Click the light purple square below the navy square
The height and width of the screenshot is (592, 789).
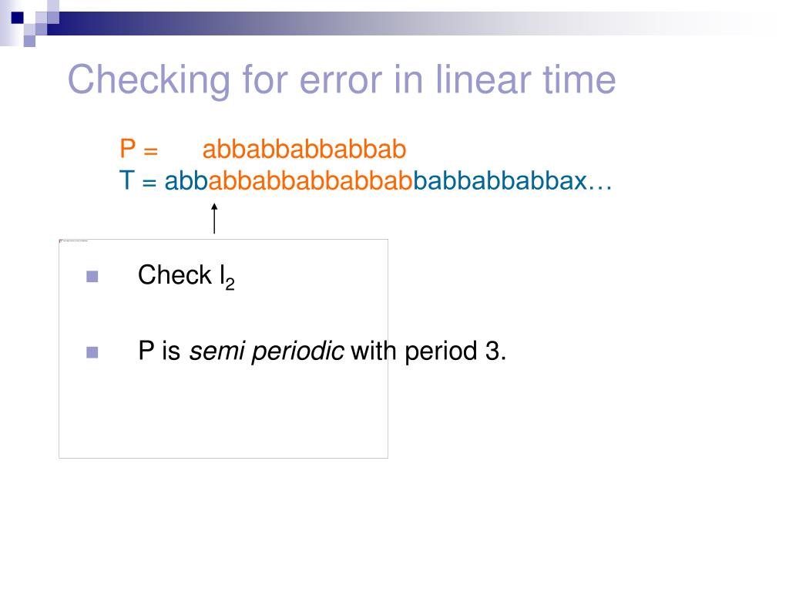click(29, 41)
